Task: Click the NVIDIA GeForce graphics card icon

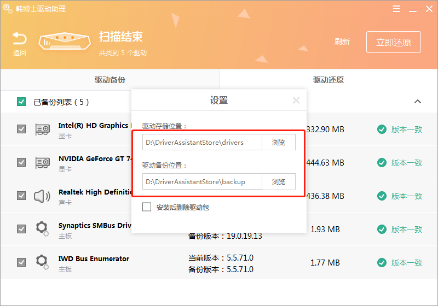Action: pos(43,163)
